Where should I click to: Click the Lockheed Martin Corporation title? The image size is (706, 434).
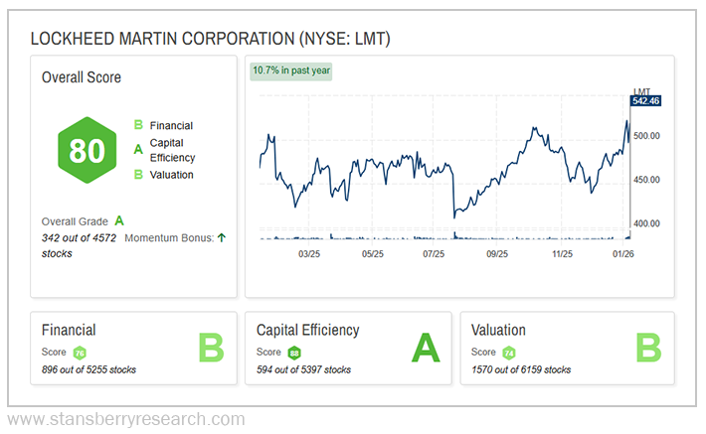(210, 39)
